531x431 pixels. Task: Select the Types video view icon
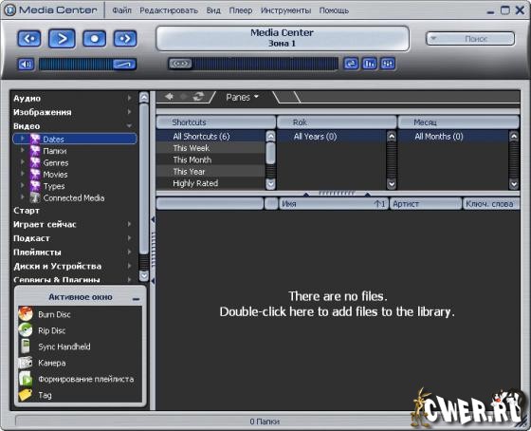[x=35, y=186]
